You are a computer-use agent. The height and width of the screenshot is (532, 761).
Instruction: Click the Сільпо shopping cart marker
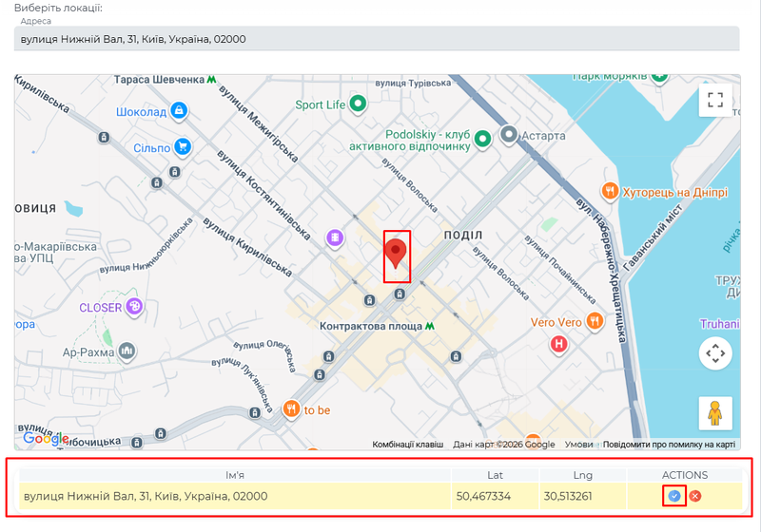[x=182, y=147]
